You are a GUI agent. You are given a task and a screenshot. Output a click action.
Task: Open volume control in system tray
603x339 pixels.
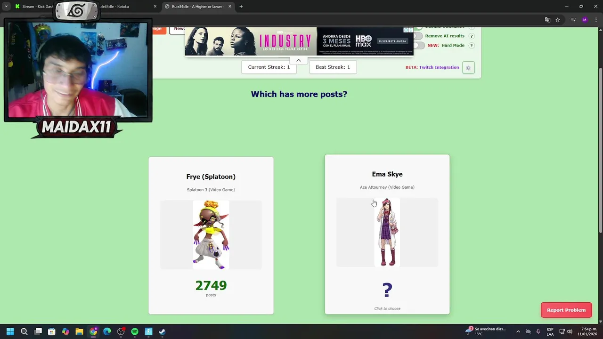570,331
